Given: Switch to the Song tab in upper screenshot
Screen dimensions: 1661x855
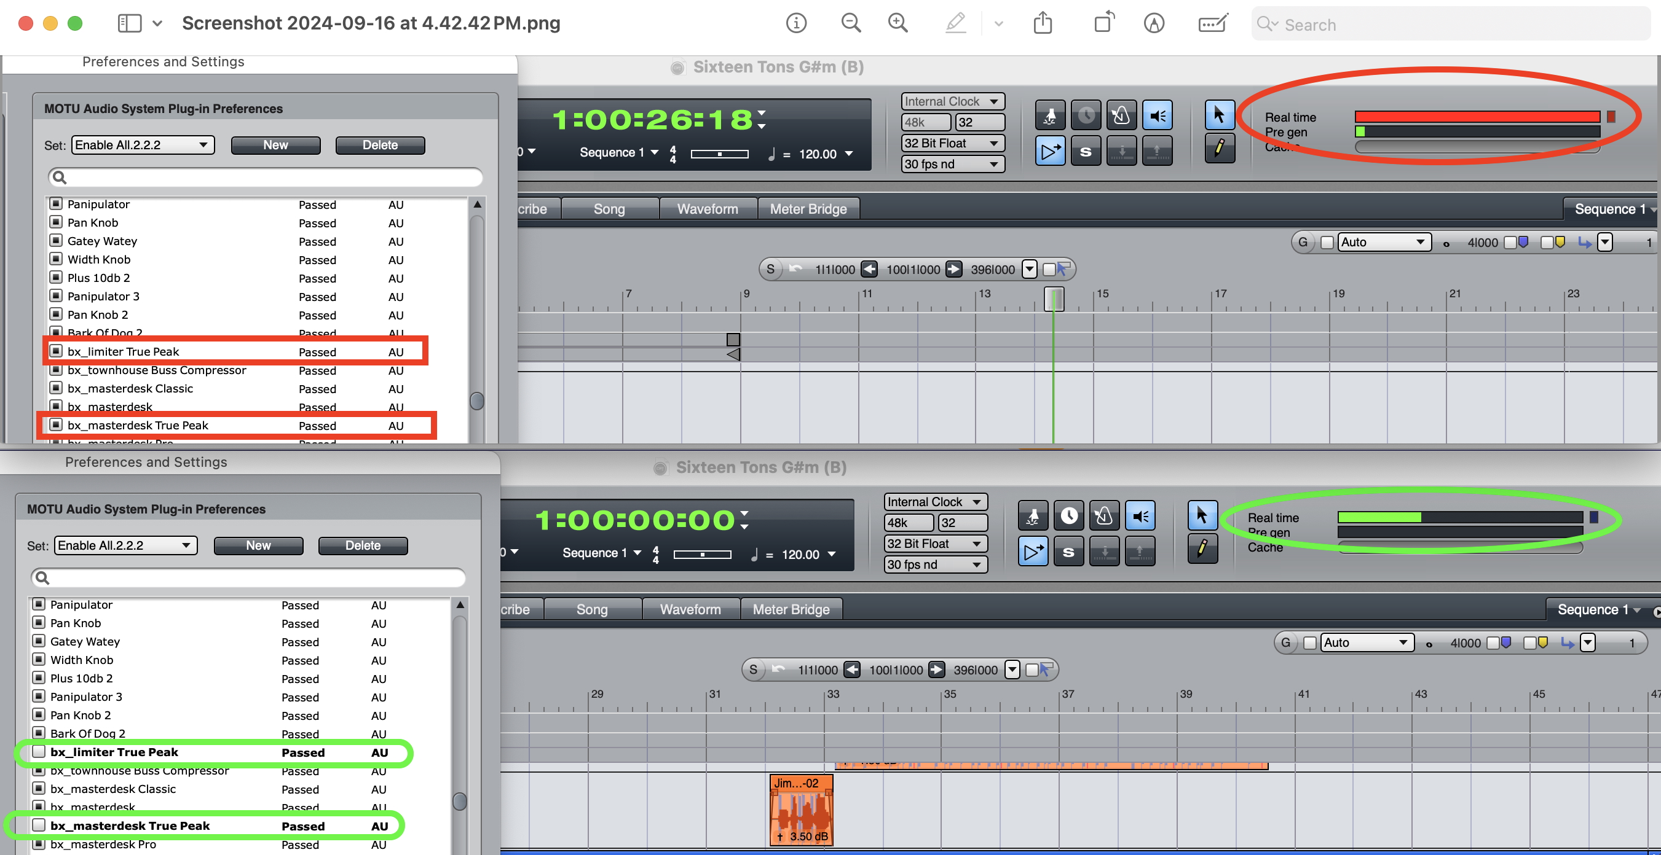Looking at the screenshot, I should [x=609, y=209].
